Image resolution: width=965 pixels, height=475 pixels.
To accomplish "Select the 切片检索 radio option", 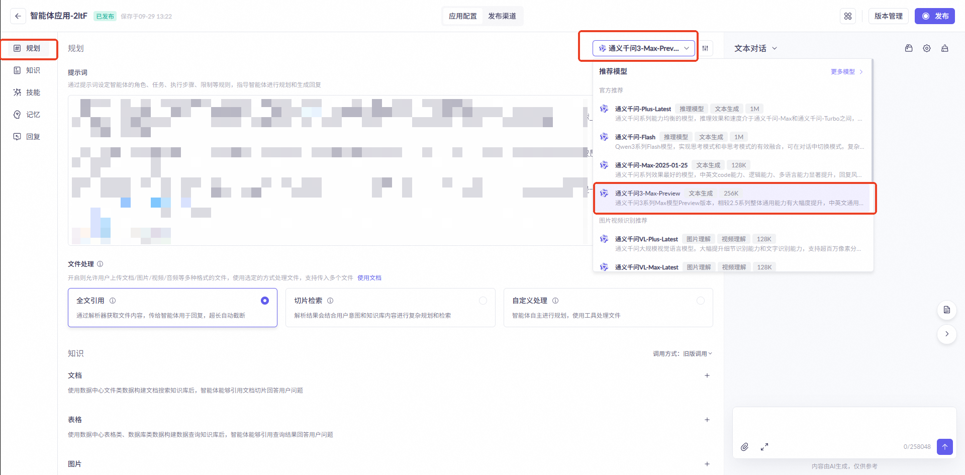I will 483,301.
